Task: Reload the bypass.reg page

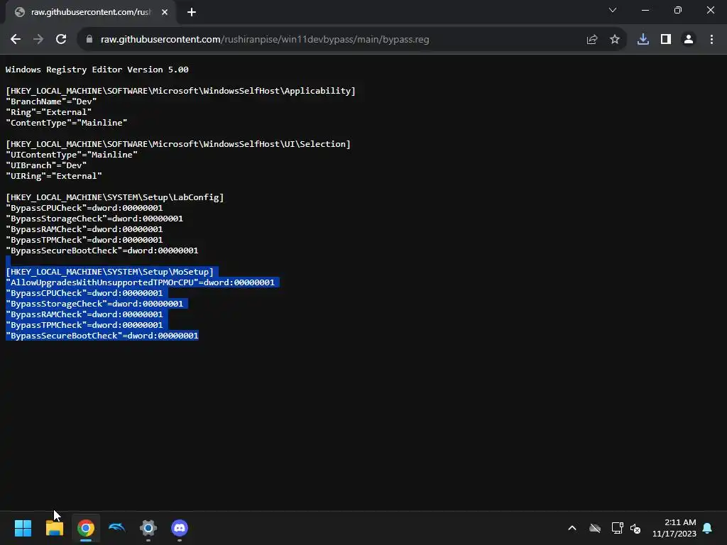Action: [61, 40]
